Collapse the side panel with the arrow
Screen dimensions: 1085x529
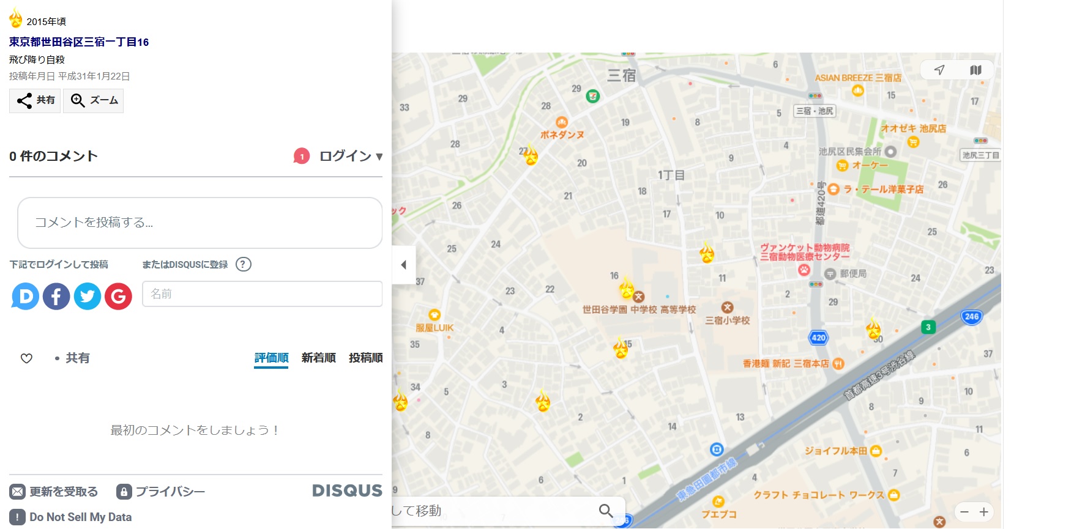point(403,265)
